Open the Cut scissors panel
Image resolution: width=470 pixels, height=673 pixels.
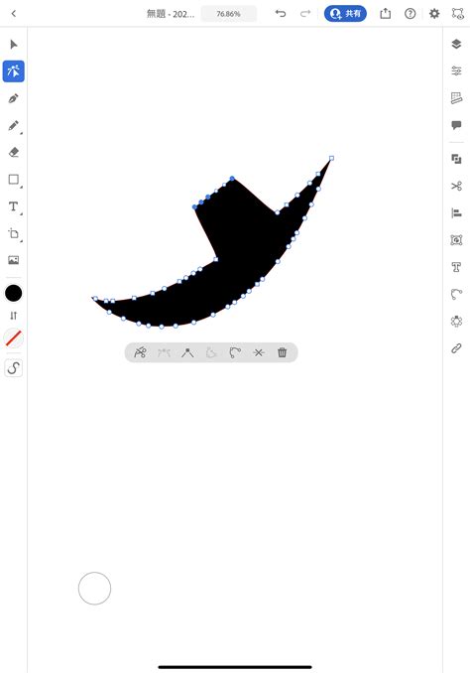[x=456, y=186]
